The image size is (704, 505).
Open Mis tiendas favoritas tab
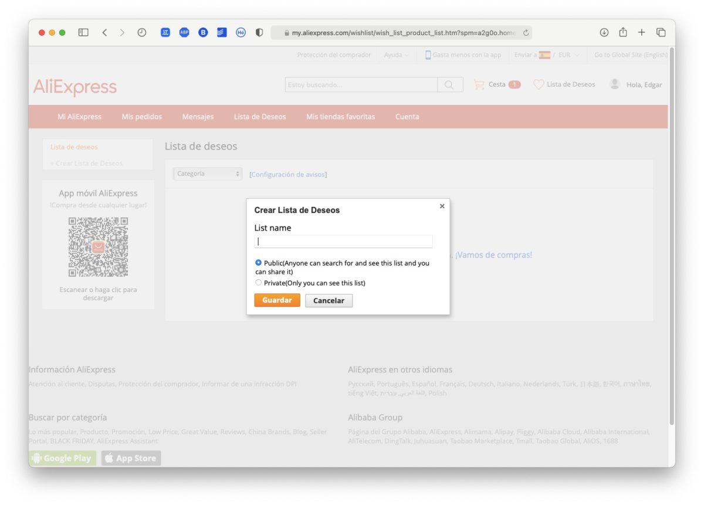coord(340,117)
